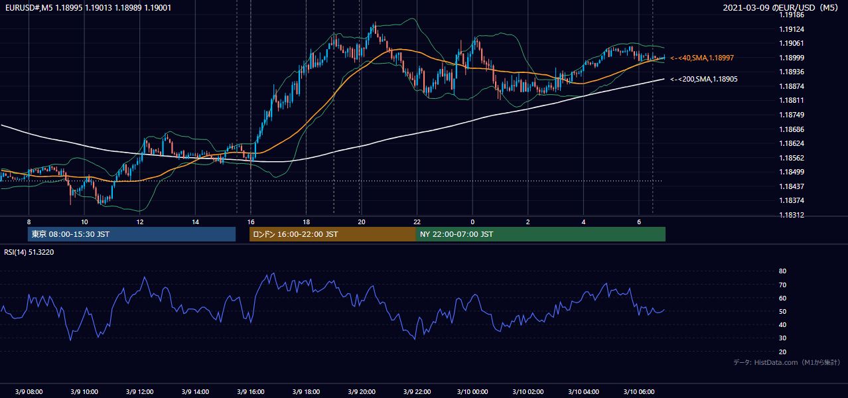This screenshot has height=398, width=848.
Task: Click the 3/9 22:00 time label
Action: click(x=417, y=392)
